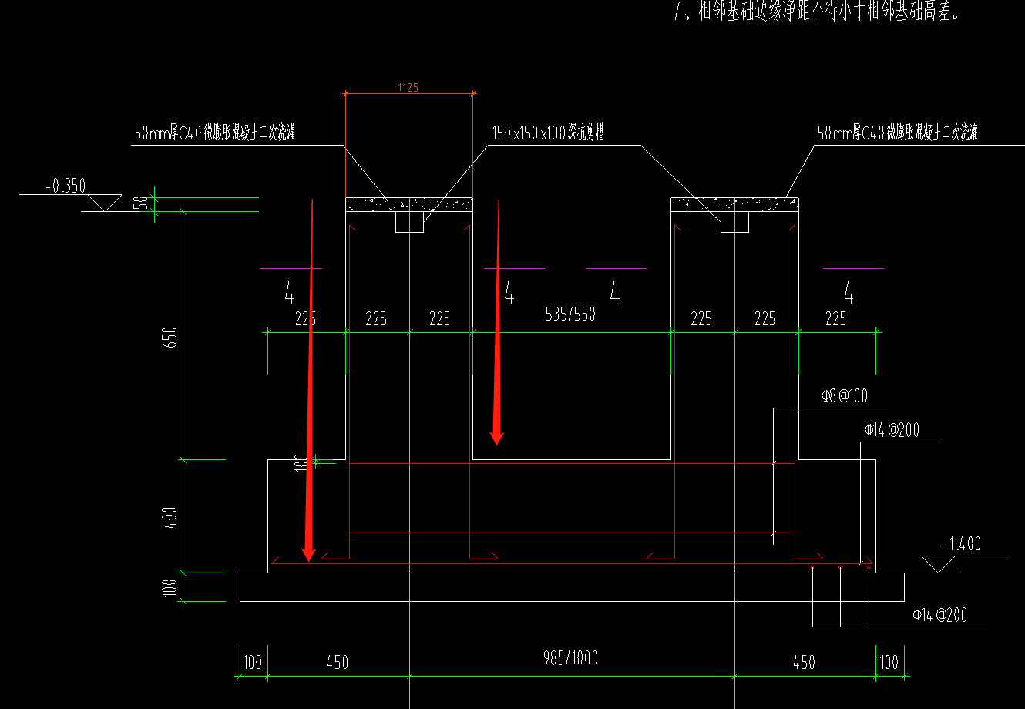The width and height of the screenshot is (1025, 709).
Task: Click the -1.400 elevation label
Action: (961, 544)
